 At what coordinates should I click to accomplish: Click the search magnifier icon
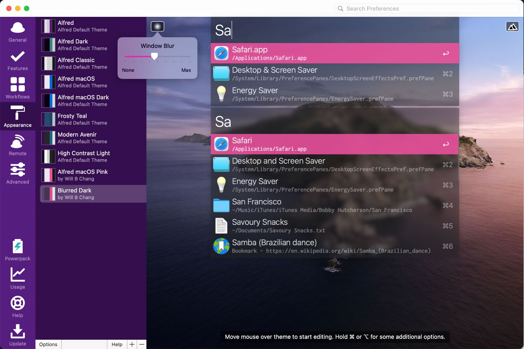coord(340,9)
